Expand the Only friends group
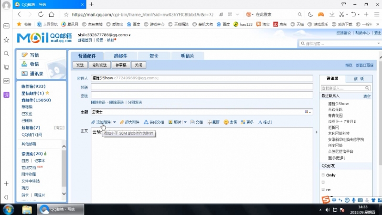This screenshot has width=382, height=215. click(323, 175)
